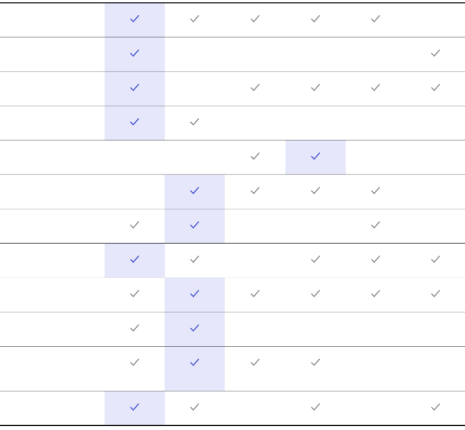
Task: Click the highlighted blue checkmark in the top row
Action: click(134, 19)
